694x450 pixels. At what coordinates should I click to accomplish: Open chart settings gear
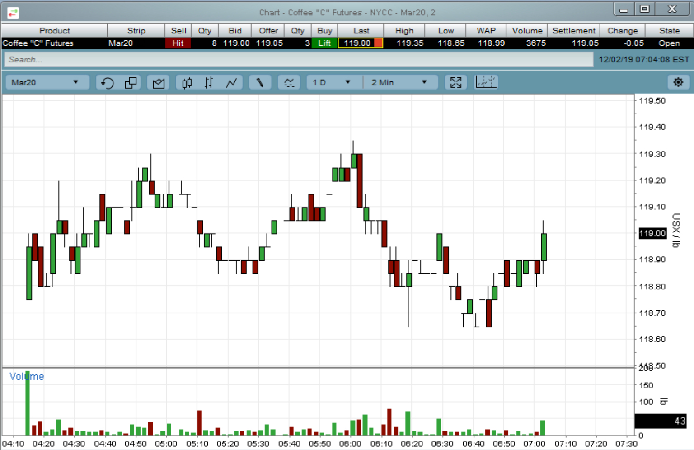point(678,82)
